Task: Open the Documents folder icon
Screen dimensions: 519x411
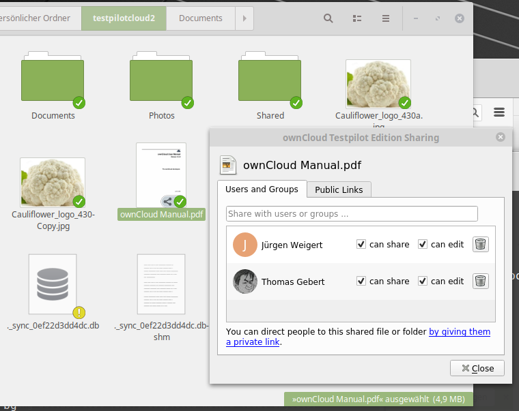Action: click(53, 76)
